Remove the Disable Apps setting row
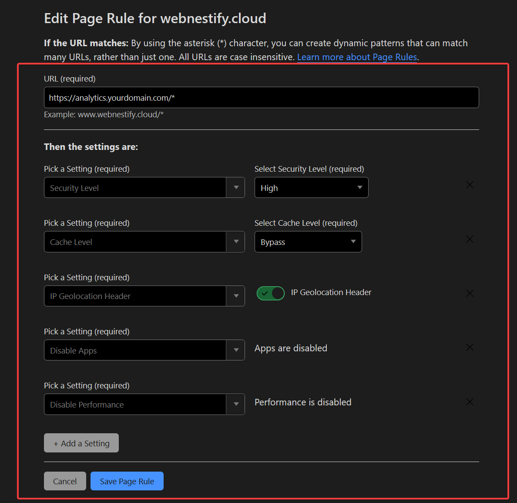 click(x=470, y=347)
